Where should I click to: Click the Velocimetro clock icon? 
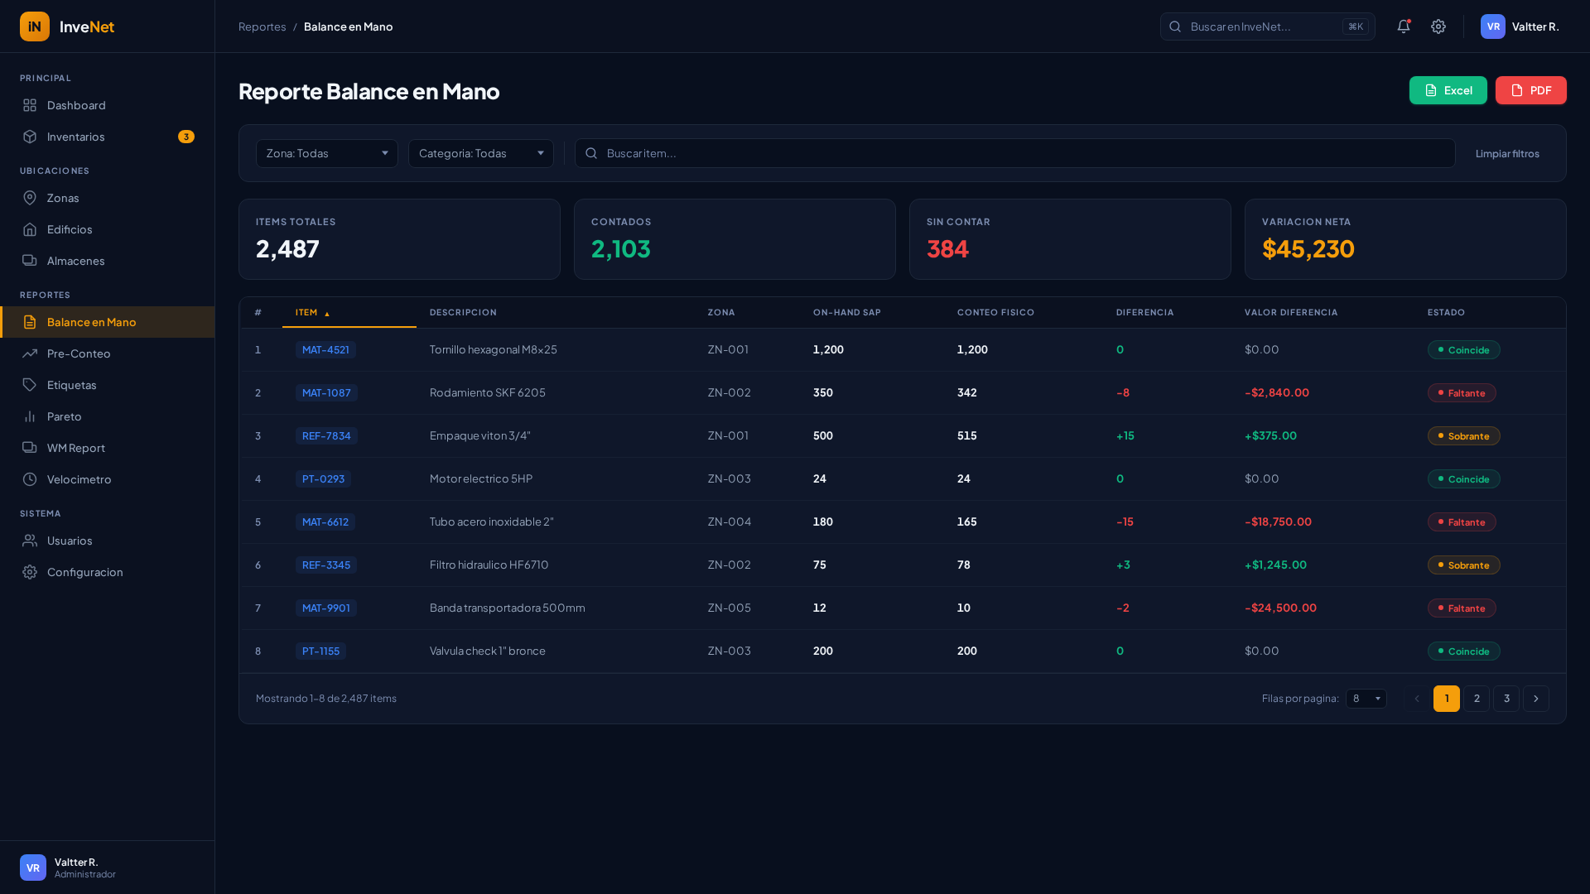pos(30,479)
